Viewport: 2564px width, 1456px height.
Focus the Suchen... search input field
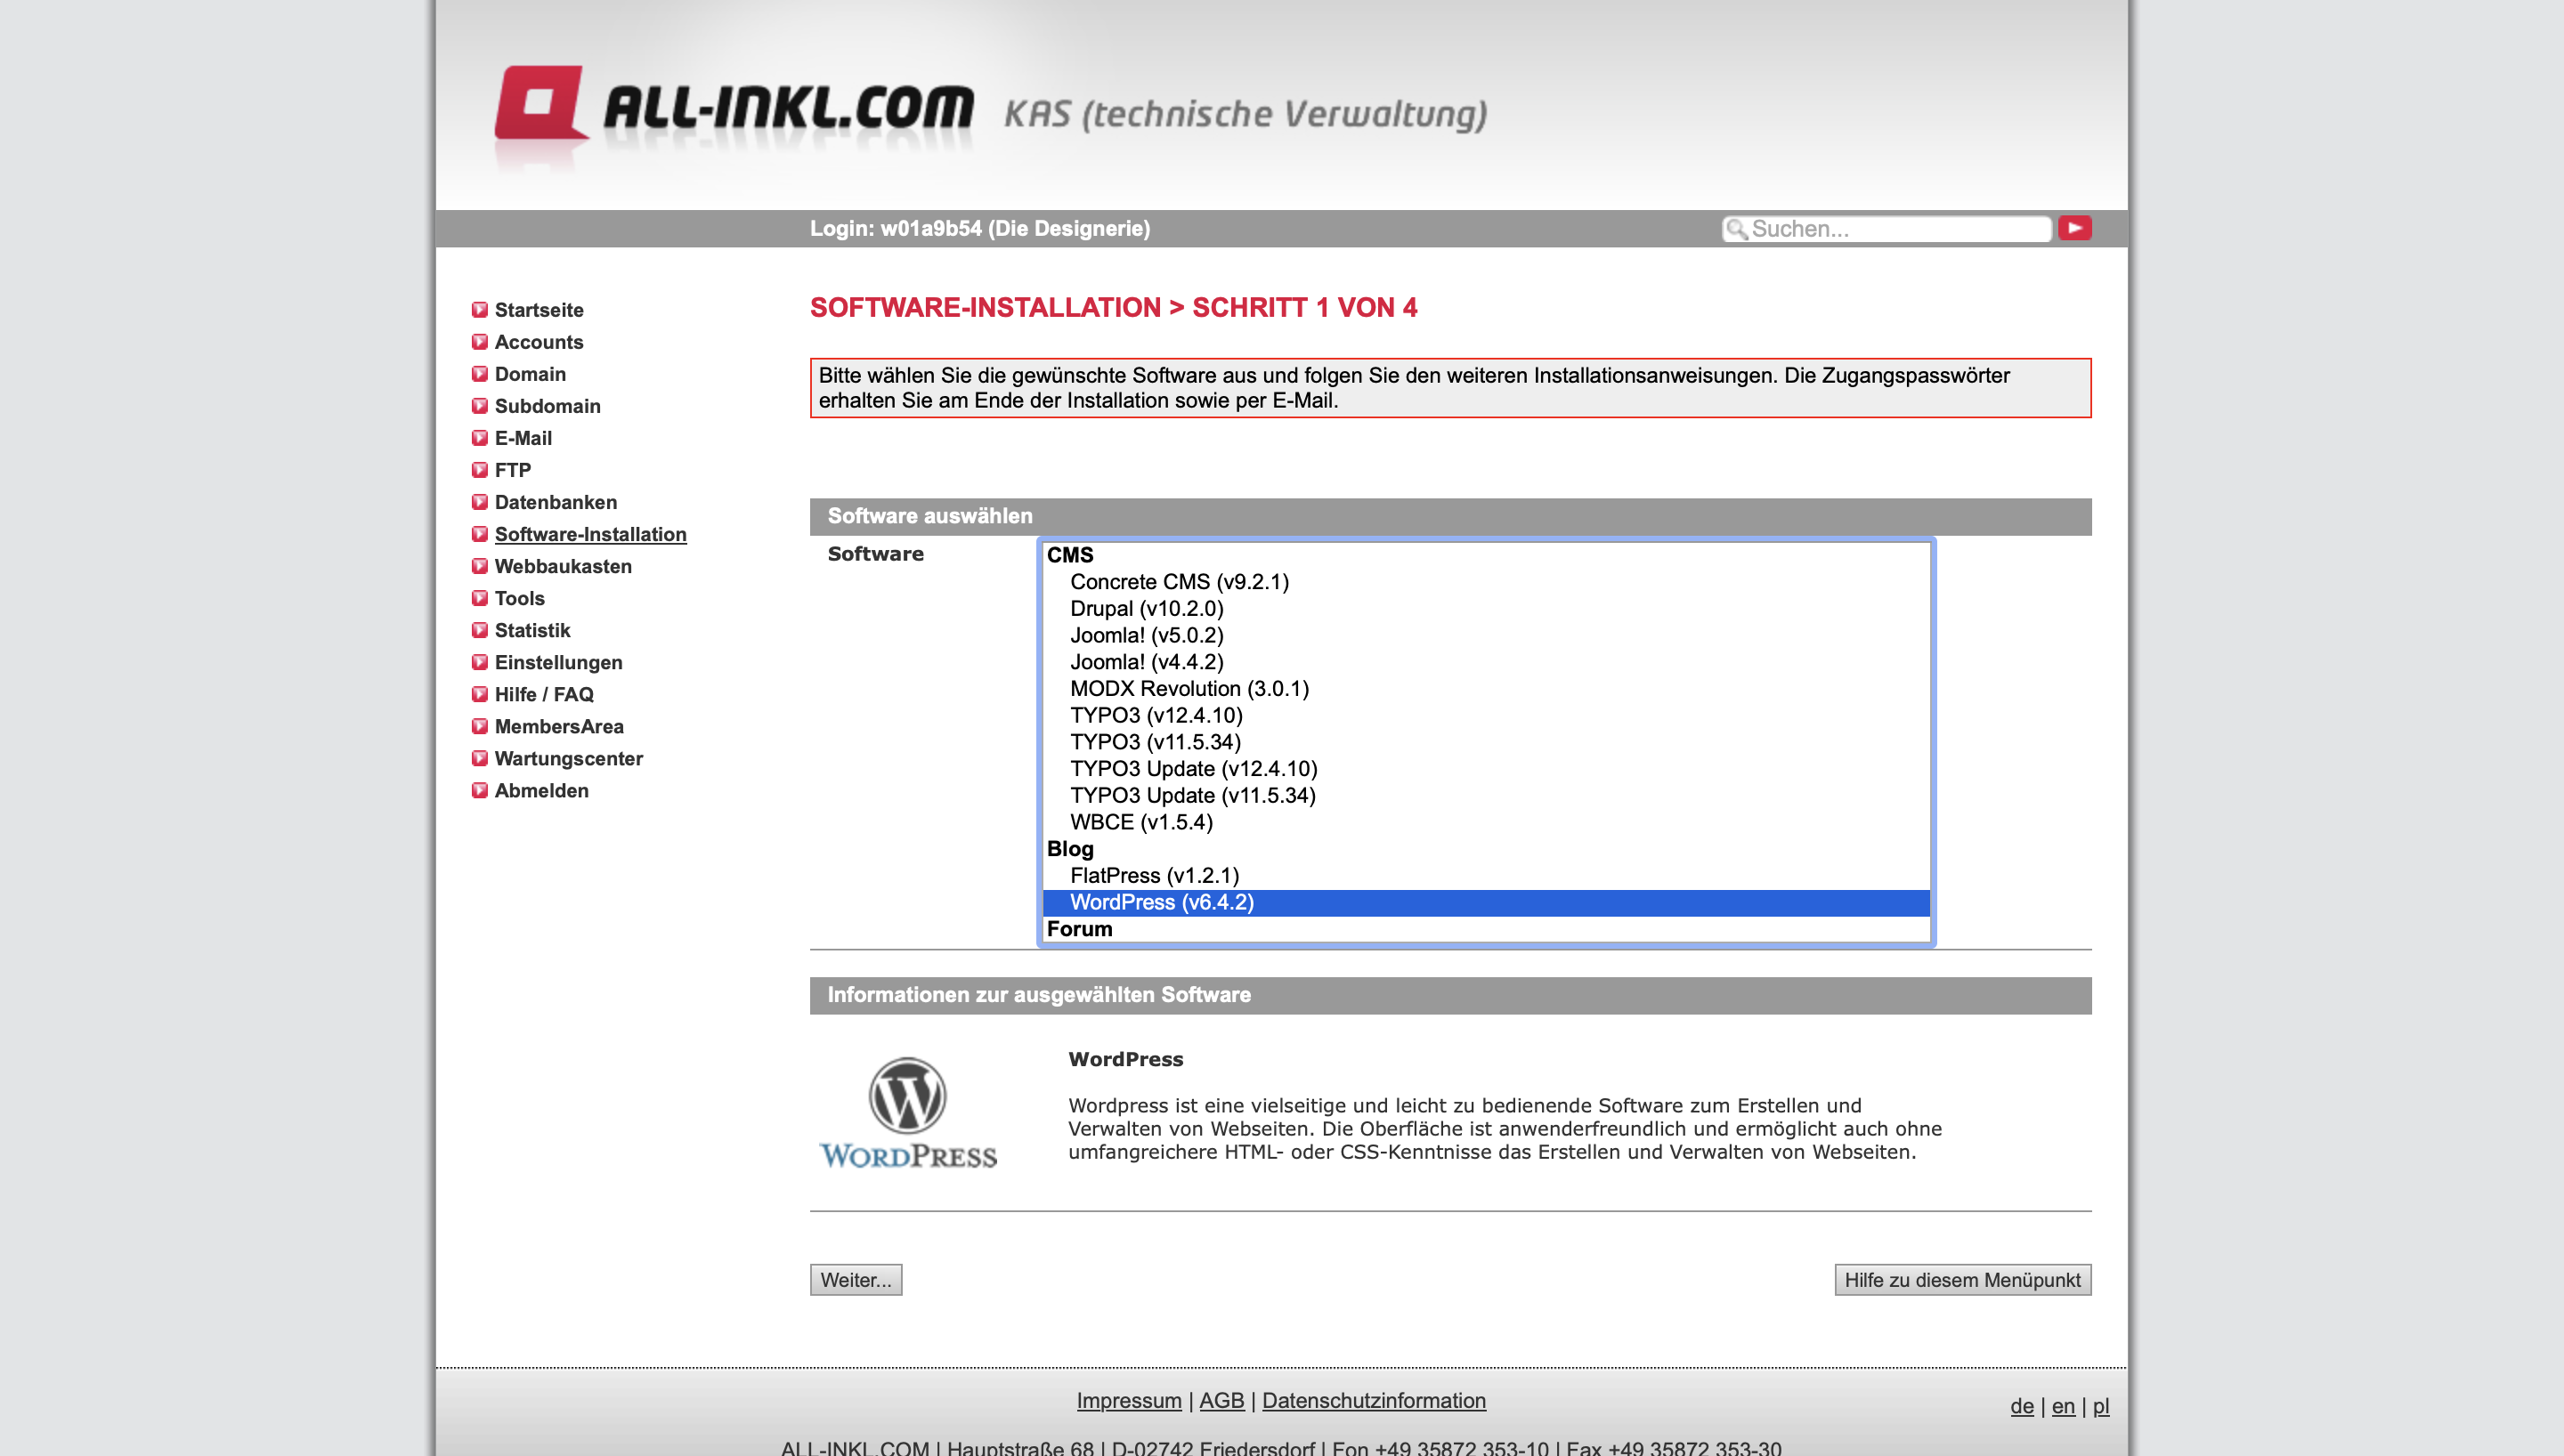(1886, 229)
